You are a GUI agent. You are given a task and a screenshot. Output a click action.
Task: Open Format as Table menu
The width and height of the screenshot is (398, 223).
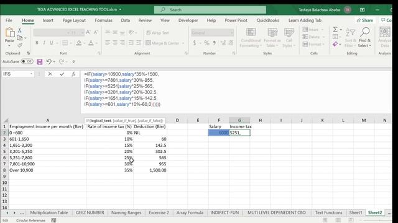272,38
